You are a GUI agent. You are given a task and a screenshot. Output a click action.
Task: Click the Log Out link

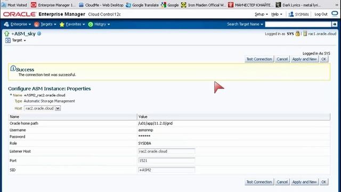(321, 14)
